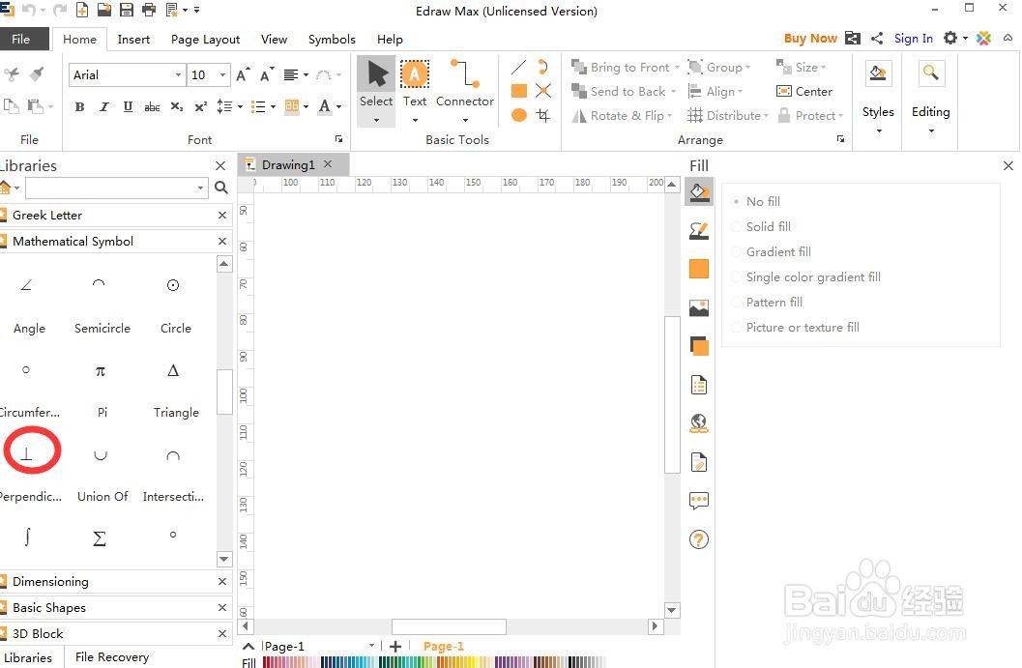Click the library search input field
The width and height of the screenshot is (1022, 668).
click(x=111, y=188)
